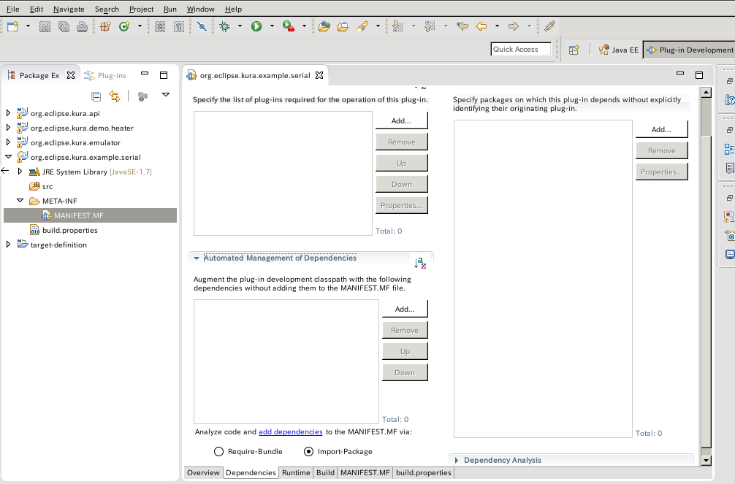Switch to Java EE perspective
Screen dimensions: 735x484
tap(618, 50)
